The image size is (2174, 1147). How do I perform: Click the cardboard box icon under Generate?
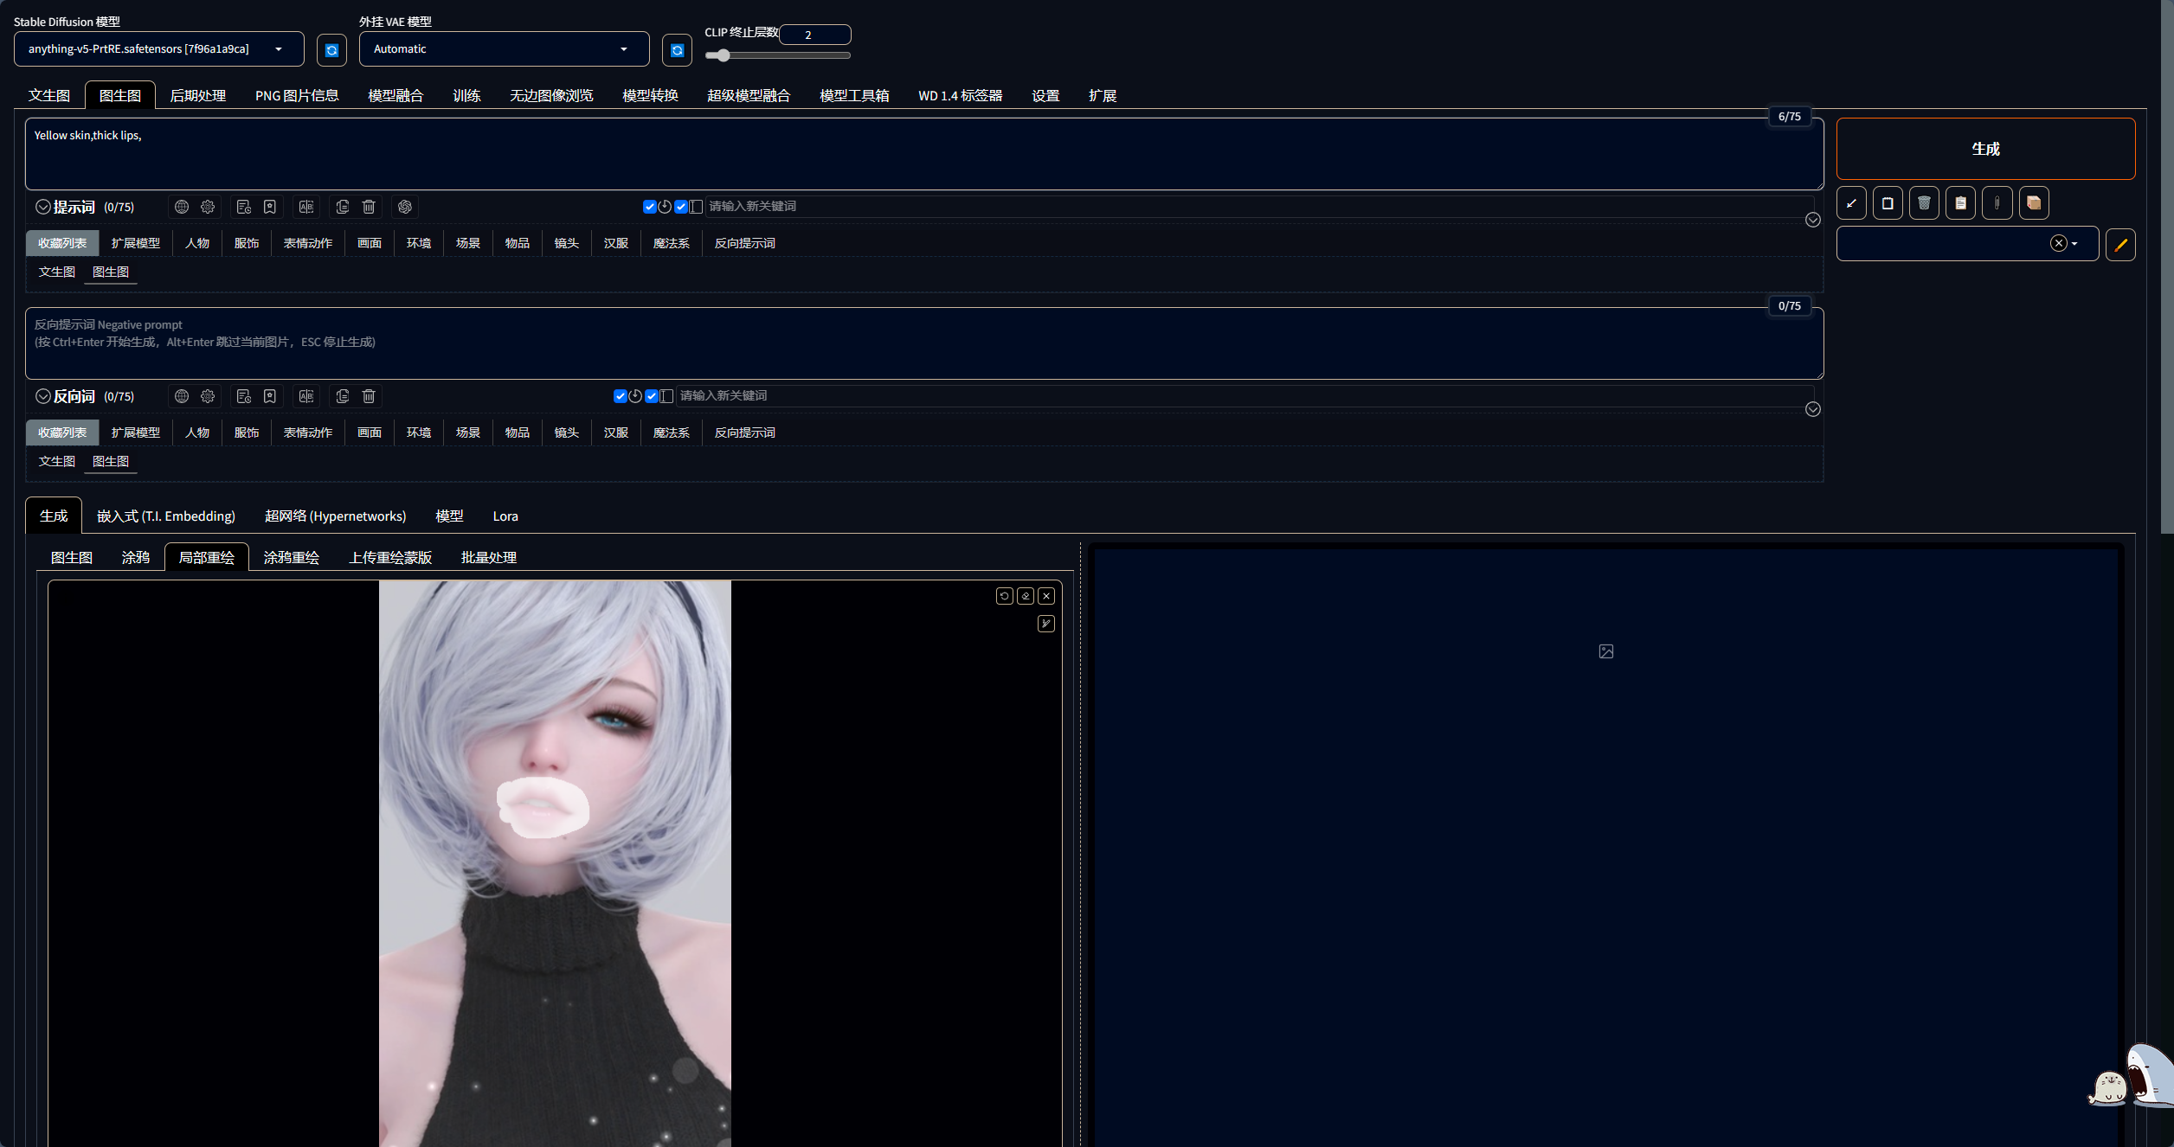pos(2034,203)
